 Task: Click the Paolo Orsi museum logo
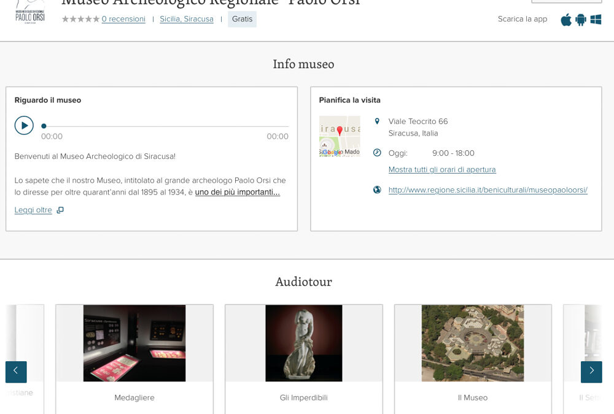(x=29, y=12)
